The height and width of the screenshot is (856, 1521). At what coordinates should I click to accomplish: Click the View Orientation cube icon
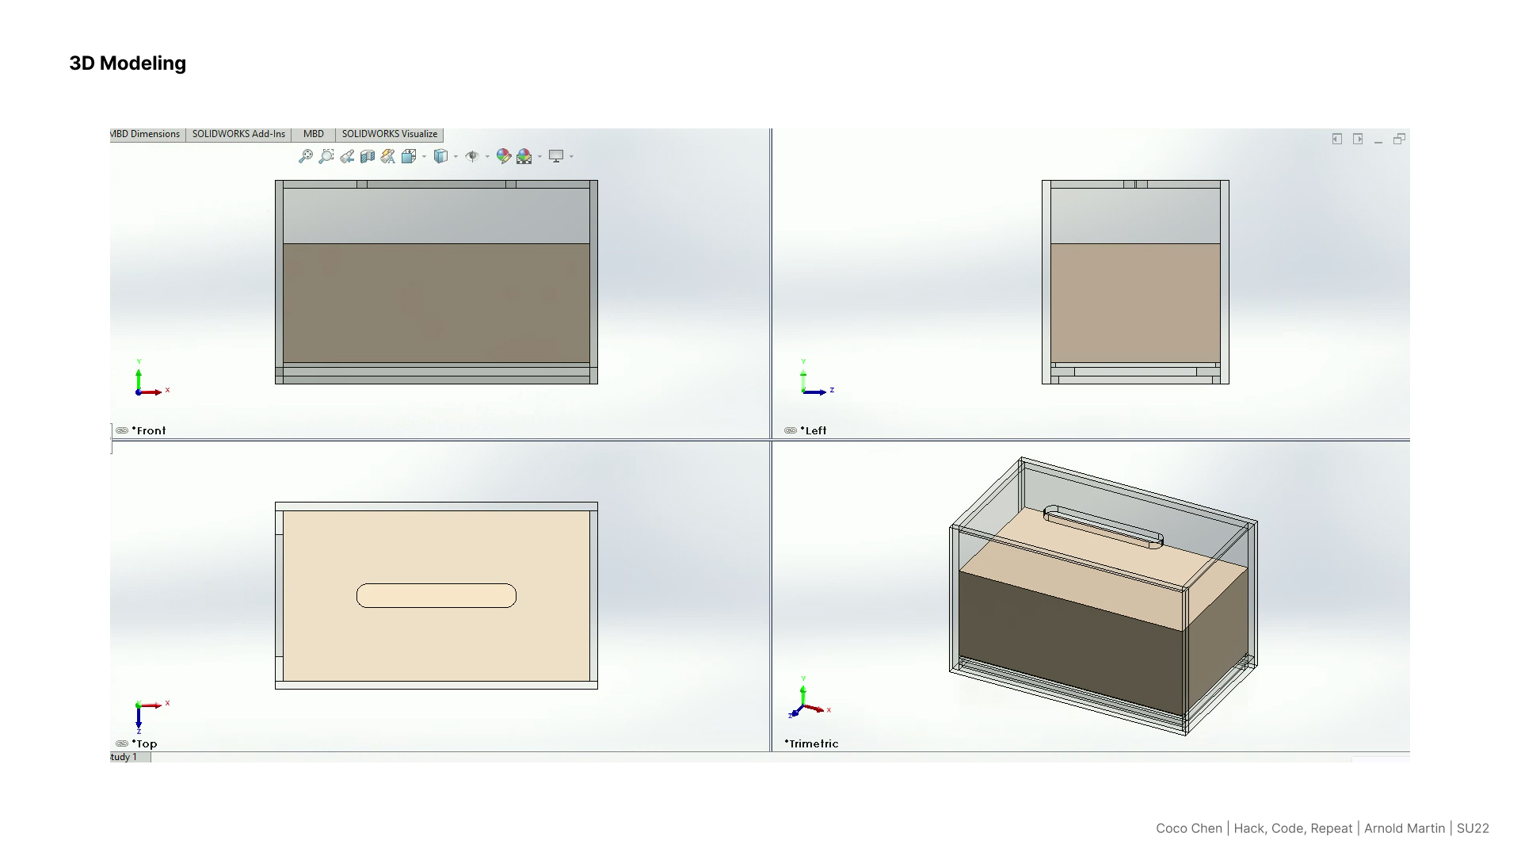(409, 156)
